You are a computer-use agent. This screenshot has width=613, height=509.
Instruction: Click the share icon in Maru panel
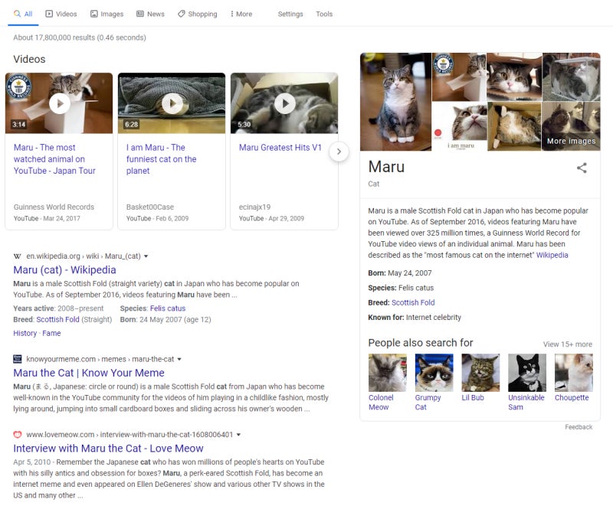tap(582, 168)
